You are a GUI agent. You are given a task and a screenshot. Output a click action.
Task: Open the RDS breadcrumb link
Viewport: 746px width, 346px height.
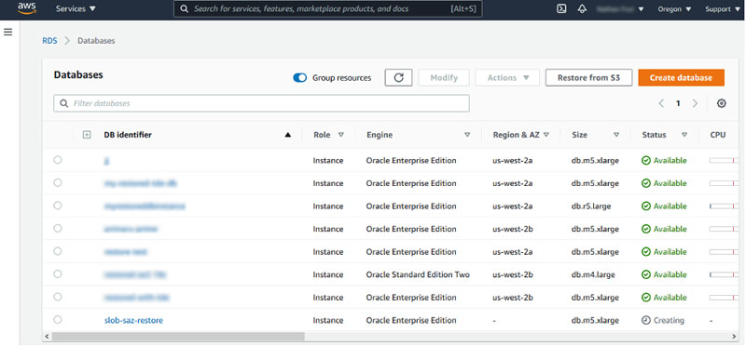(49, 41)
